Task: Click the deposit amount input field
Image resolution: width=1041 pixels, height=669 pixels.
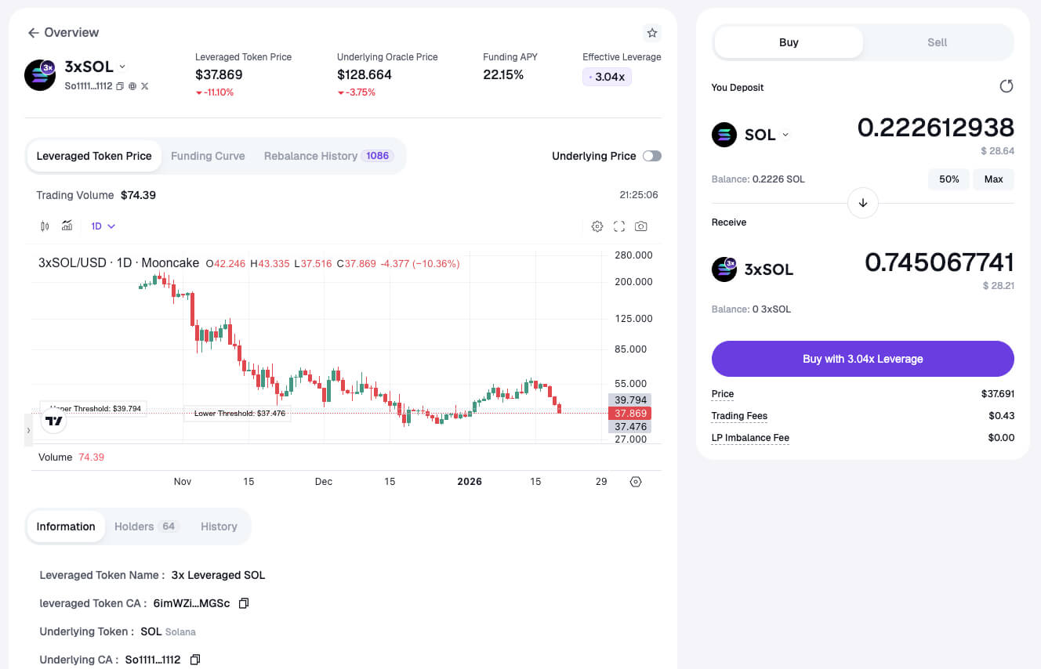Action: (x=935, y=128)
